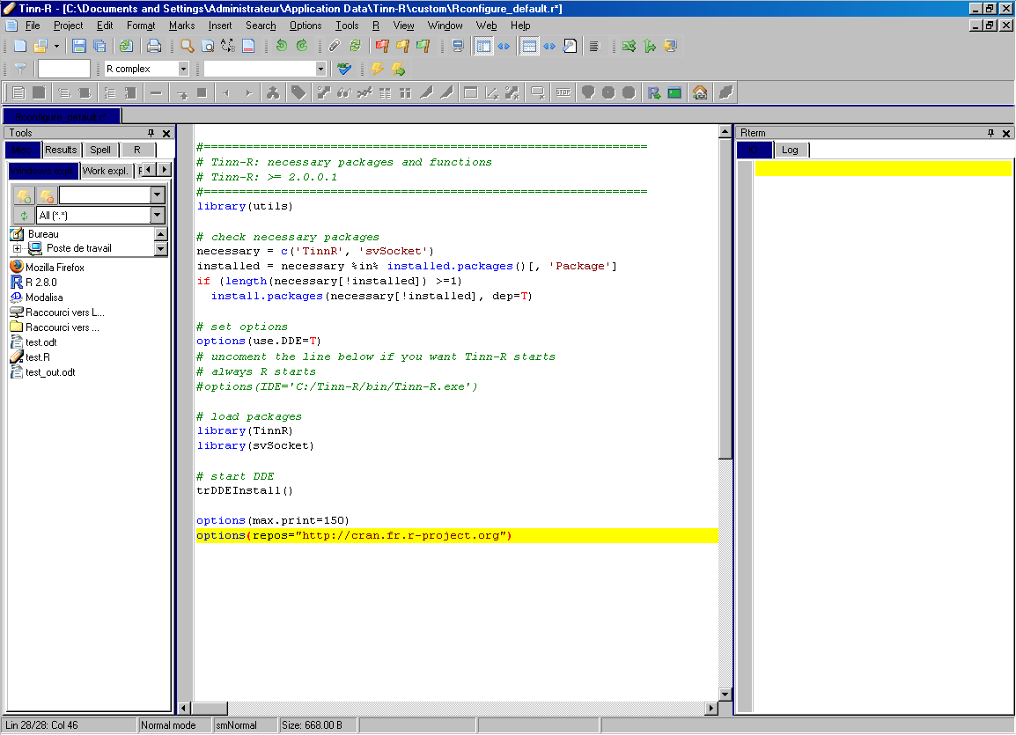Click the funnel filter icon

[x=20, y=69]
